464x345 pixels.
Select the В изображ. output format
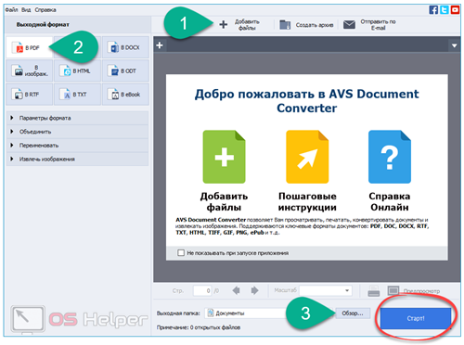30,70
